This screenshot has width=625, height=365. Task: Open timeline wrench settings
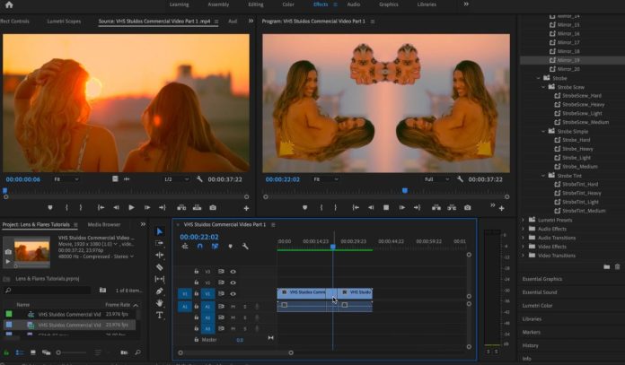tap(245, 247)
